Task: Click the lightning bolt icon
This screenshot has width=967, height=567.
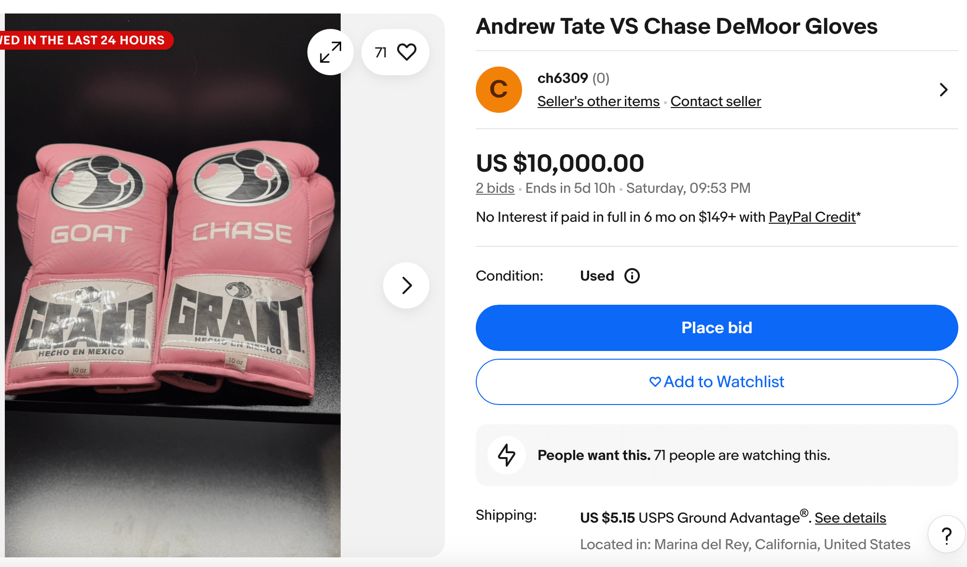Action: pos(506,455)
